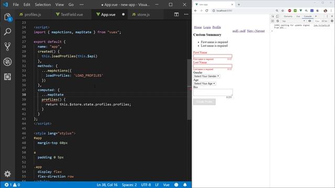Open the console context 'top' dropdown
Image resolution: width=335 pixels, height=188 pixels.
[293, 21]
